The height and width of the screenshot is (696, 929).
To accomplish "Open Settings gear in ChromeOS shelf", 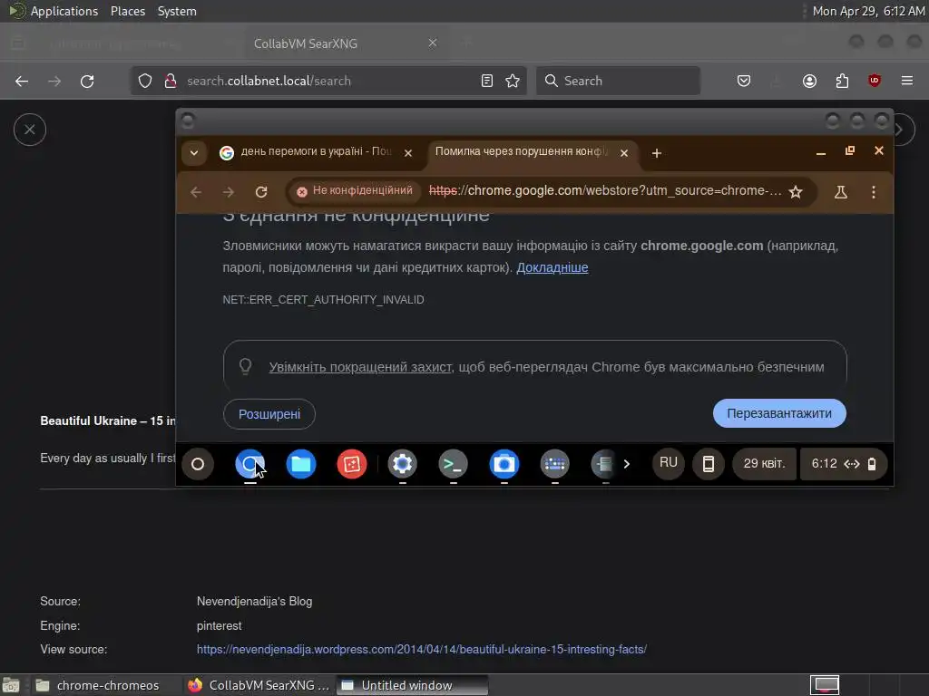I will 402,464.
